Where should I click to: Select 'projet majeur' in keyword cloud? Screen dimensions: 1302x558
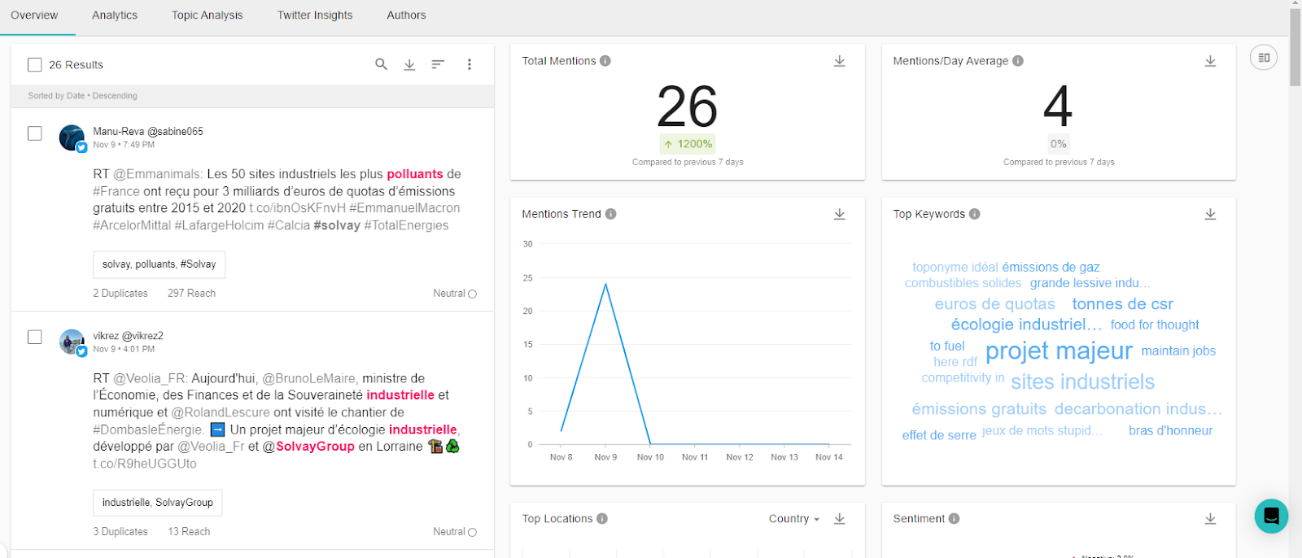tap(1059, 351)
